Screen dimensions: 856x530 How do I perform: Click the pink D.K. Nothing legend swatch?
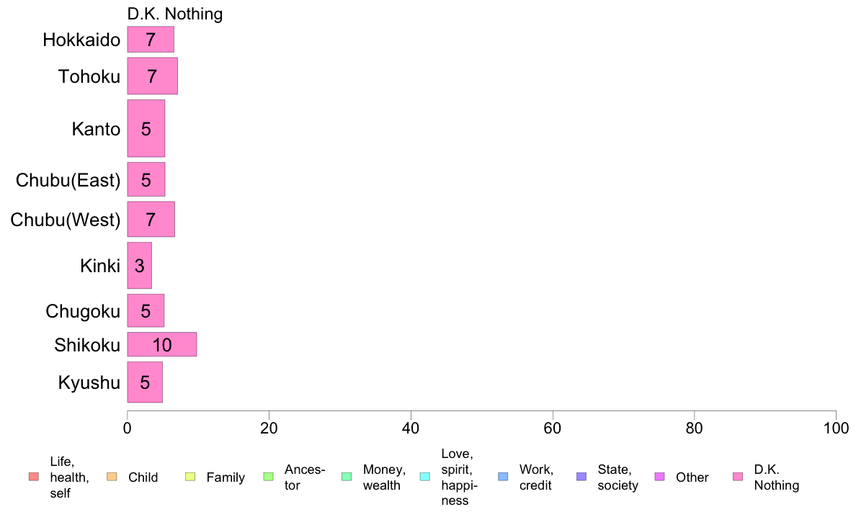point(738,477)
